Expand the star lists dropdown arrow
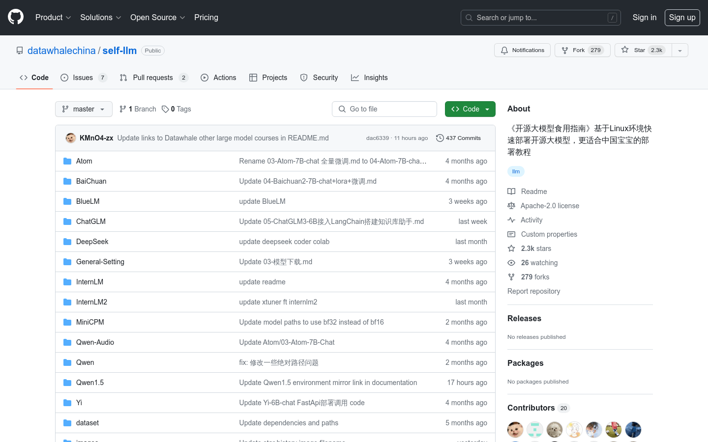 [680, 50]
